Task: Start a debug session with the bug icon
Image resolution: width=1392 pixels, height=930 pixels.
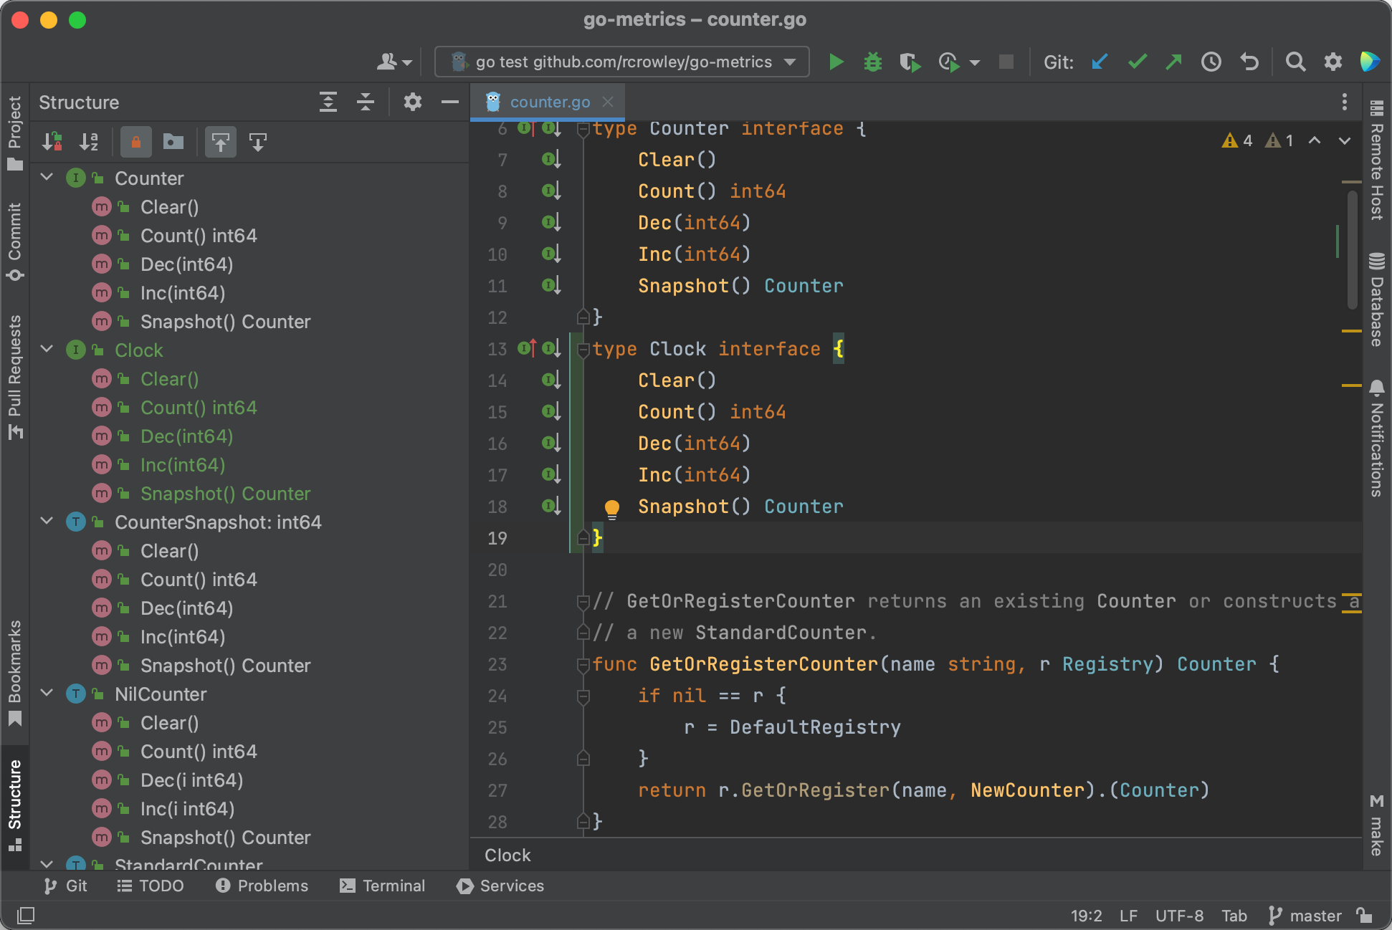Action: [873, 62]
